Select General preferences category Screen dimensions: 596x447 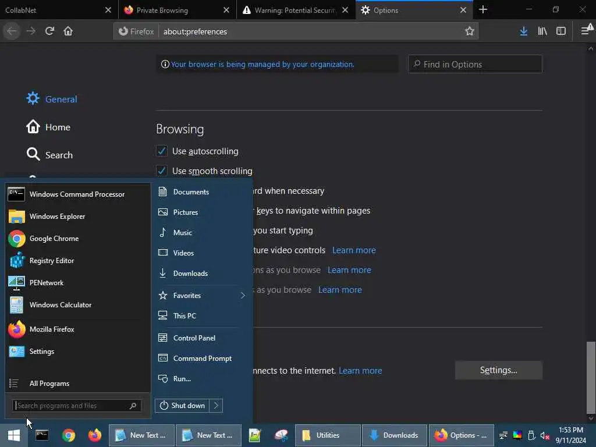[x=51, y=99]
